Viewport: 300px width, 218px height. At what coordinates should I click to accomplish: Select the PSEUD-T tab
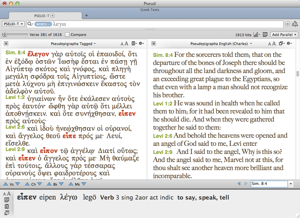point(45,16)
